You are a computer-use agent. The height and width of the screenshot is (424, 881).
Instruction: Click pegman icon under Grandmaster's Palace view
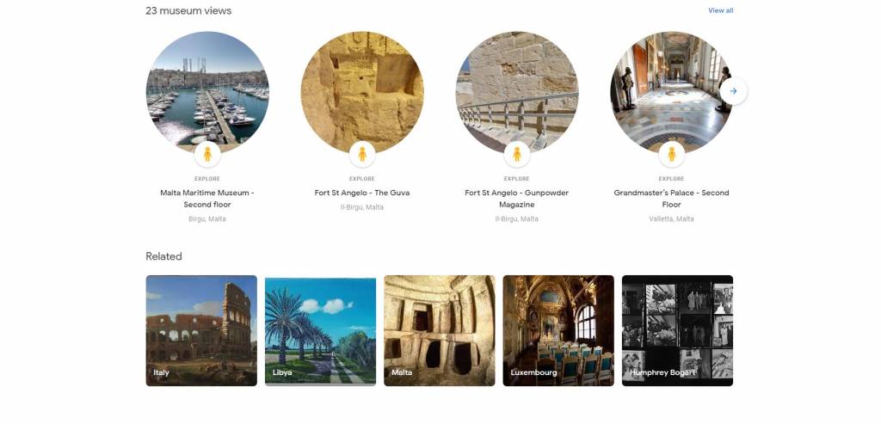click(x=671, y=155)
